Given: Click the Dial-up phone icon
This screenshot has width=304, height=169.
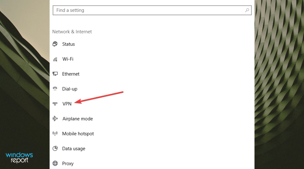Looking at the screenshot, I should point(55,89).
